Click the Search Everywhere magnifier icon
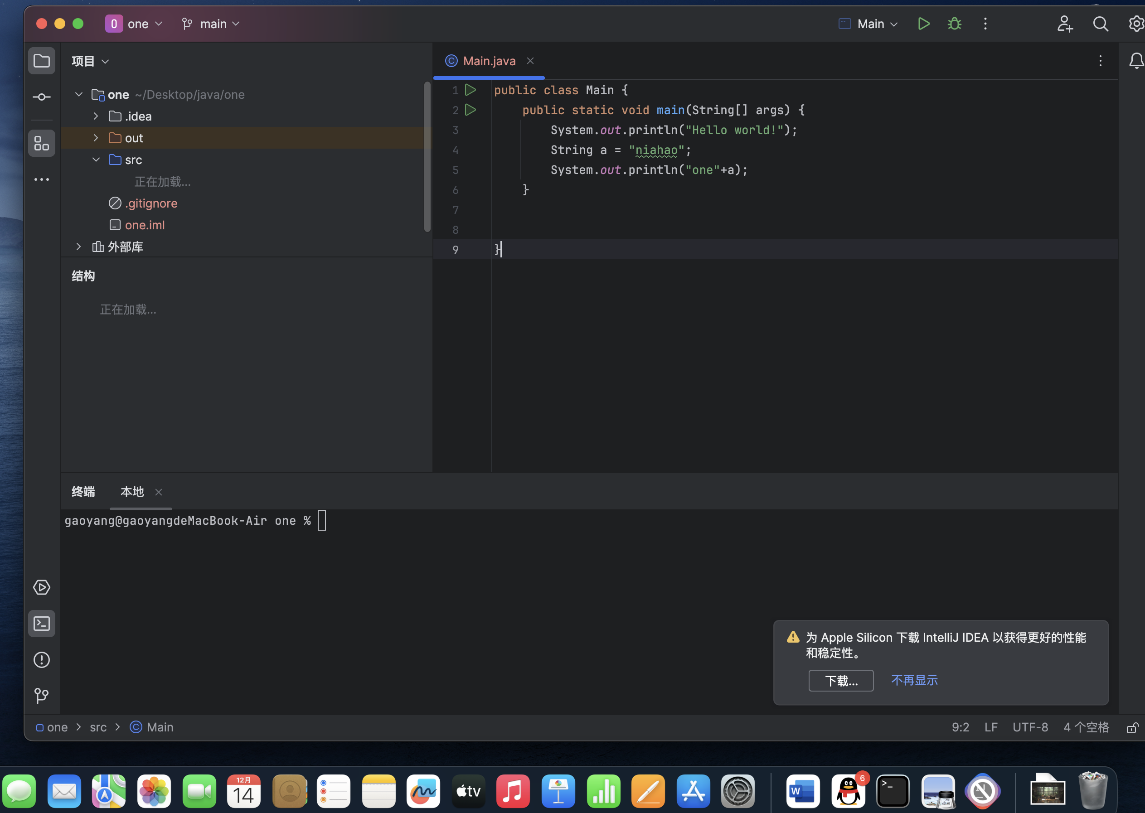Screen dimensions: 1145x813 pos(1100,24)
